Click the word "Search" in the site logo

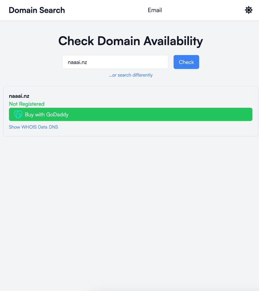coord(52,10)
